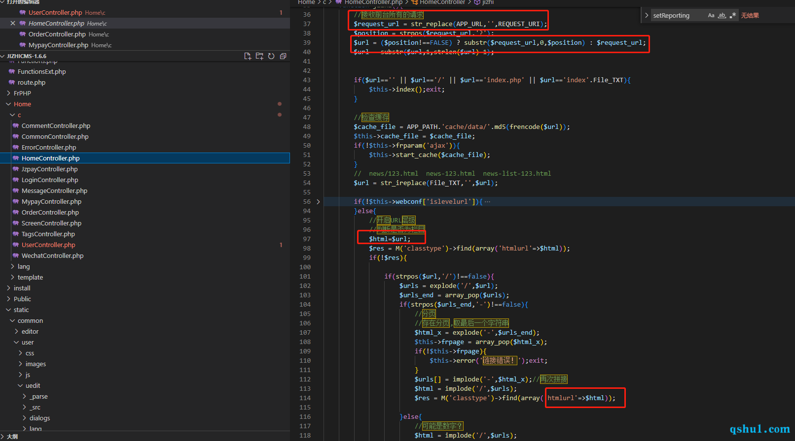Toggle Match Whole Word in find widget
Screen dimensions: 795x441
click(x=722, y=15)
